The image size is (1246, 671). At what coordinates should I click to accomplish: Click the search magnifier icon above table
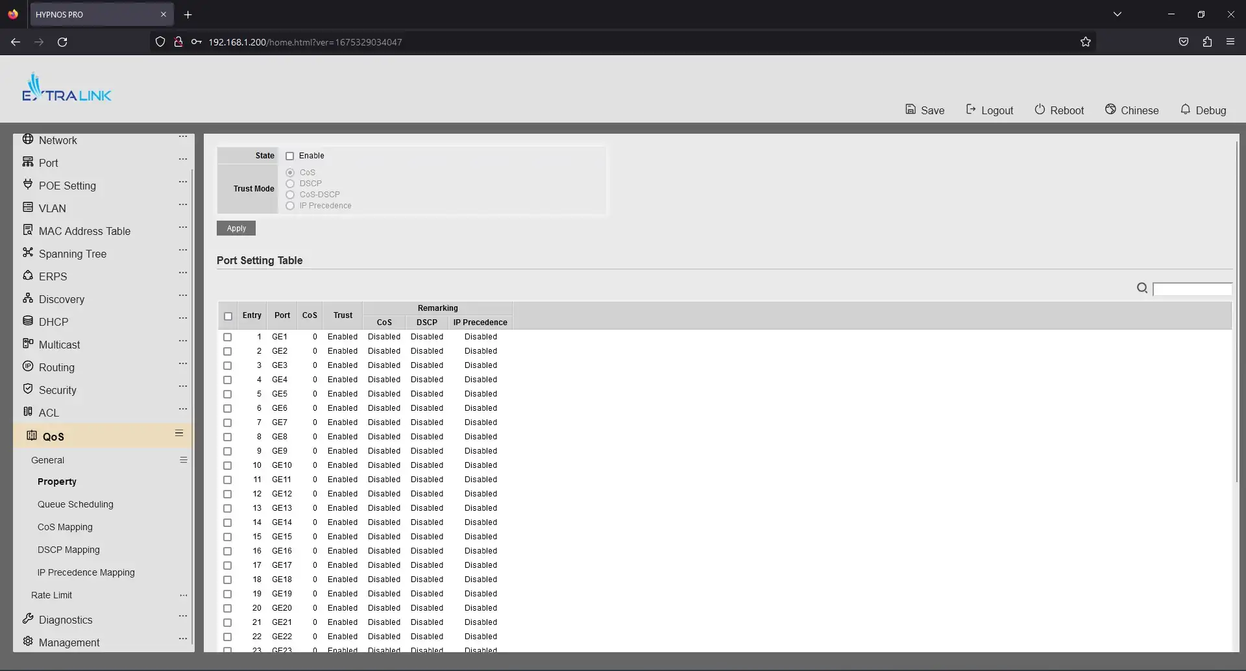(x=1142, y=288)
